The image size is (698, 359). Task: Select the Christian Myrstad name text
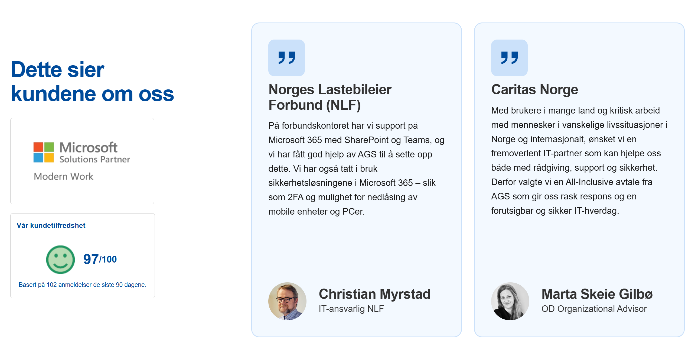374,294
